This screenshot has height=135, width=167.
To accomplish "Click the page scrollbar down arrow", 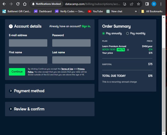I will click(164, 133).
